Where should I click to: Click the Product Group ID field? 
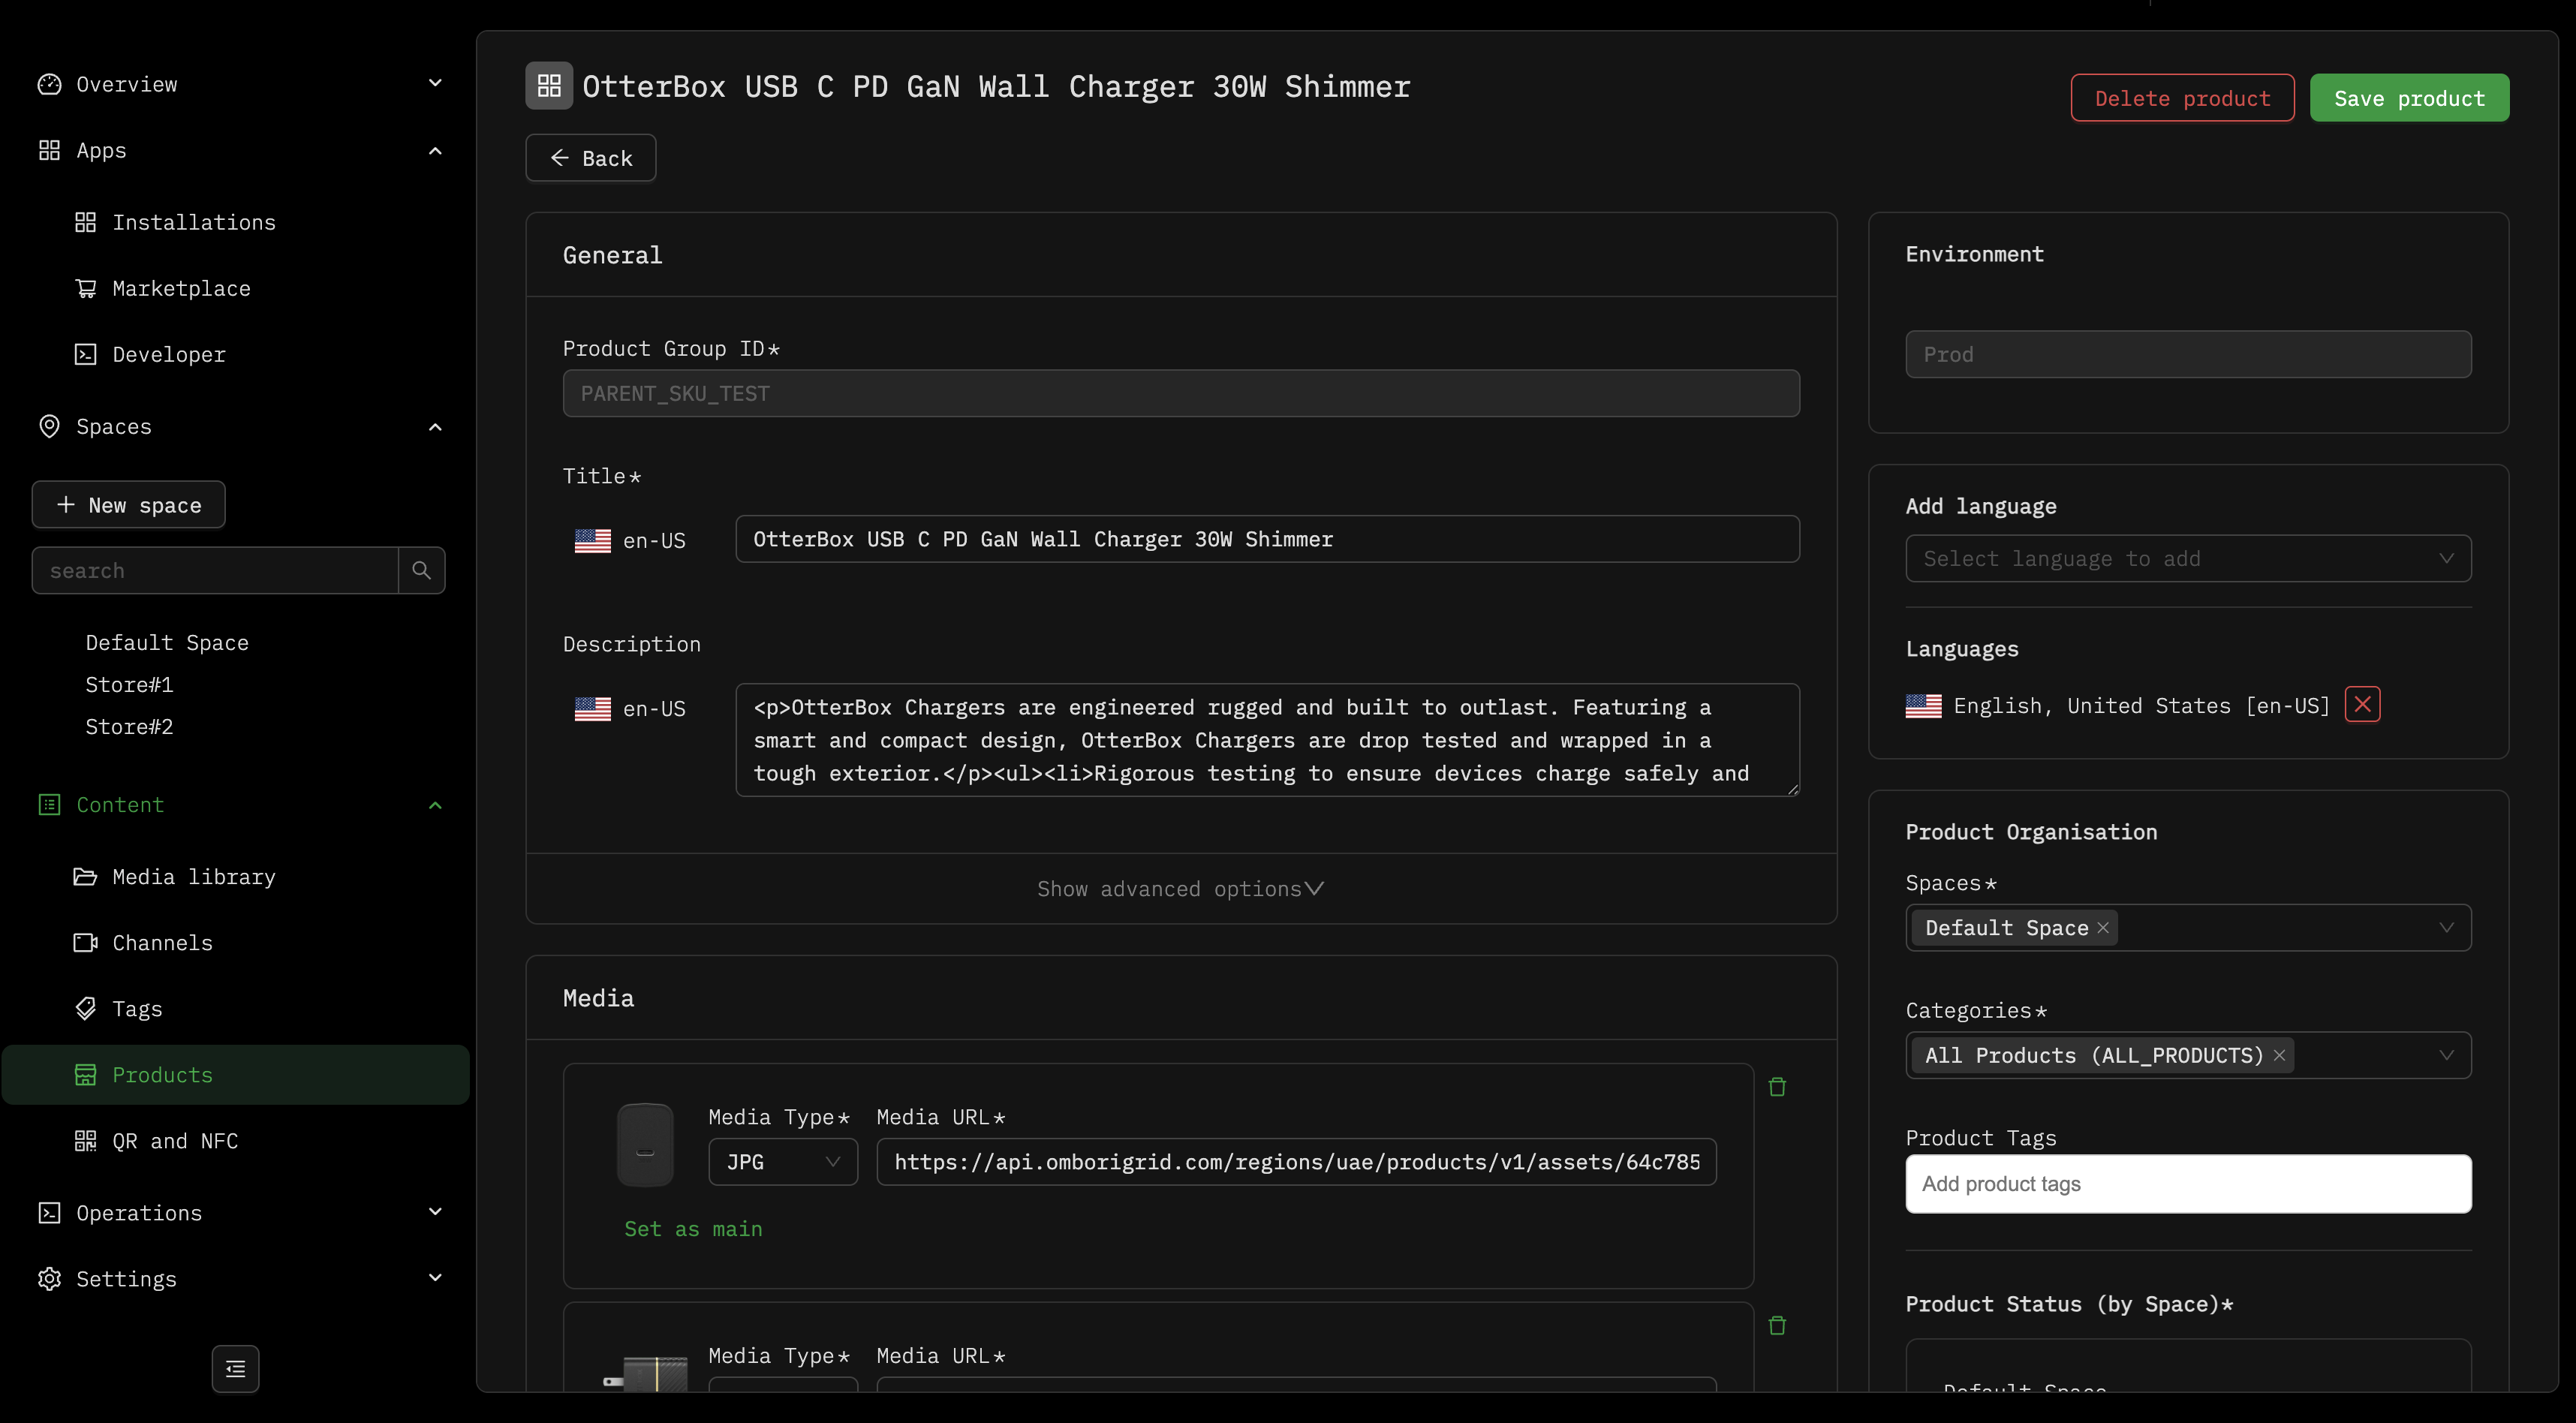tap(1181, 393)
